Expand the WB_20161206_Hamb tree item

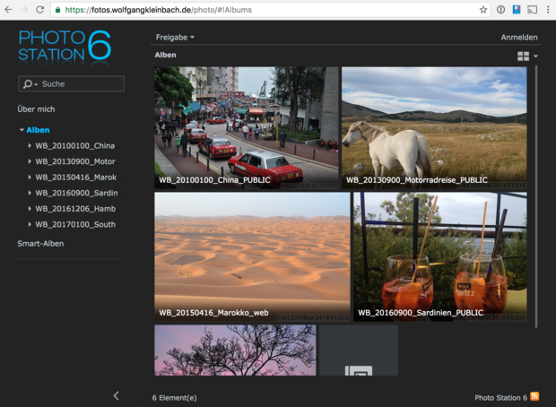click(30, 209)
